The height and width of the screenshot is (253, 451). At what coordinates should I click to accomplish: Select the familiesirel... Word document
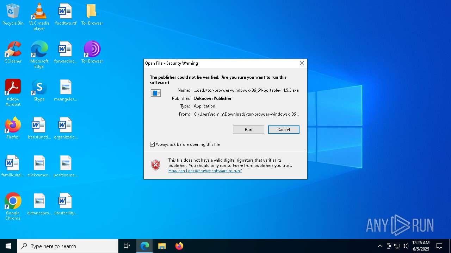pos(13,167)
